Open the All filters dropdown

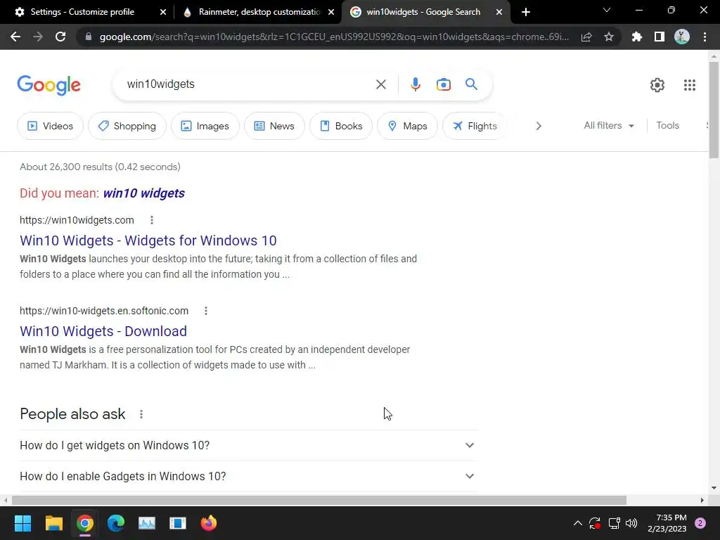point(609,125)
